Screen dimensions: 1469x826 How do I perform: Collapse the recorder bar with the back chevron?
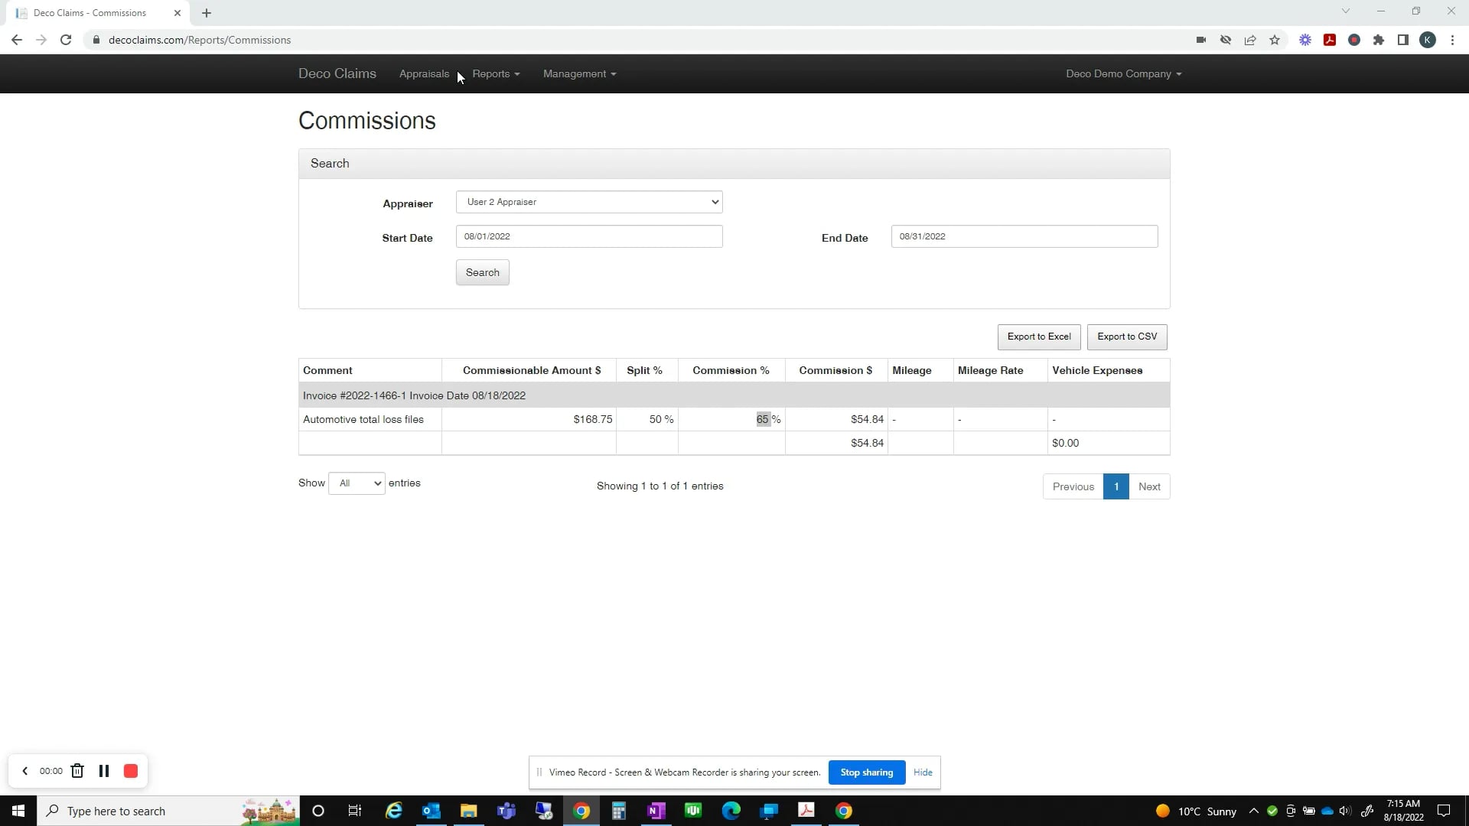click(x=25, y=771)
